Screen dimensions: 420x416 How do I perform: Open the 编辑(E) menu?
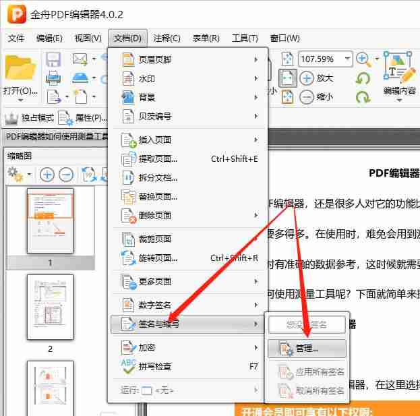(x=50, y=38)
